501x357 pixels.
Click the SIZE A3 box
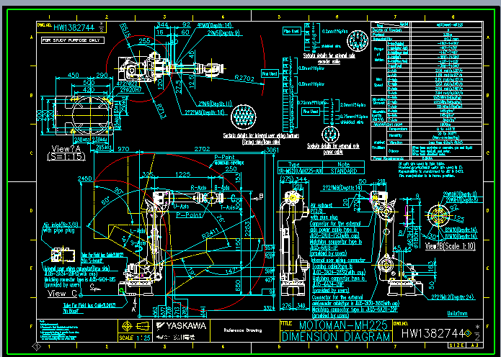(x=465, y=345)
